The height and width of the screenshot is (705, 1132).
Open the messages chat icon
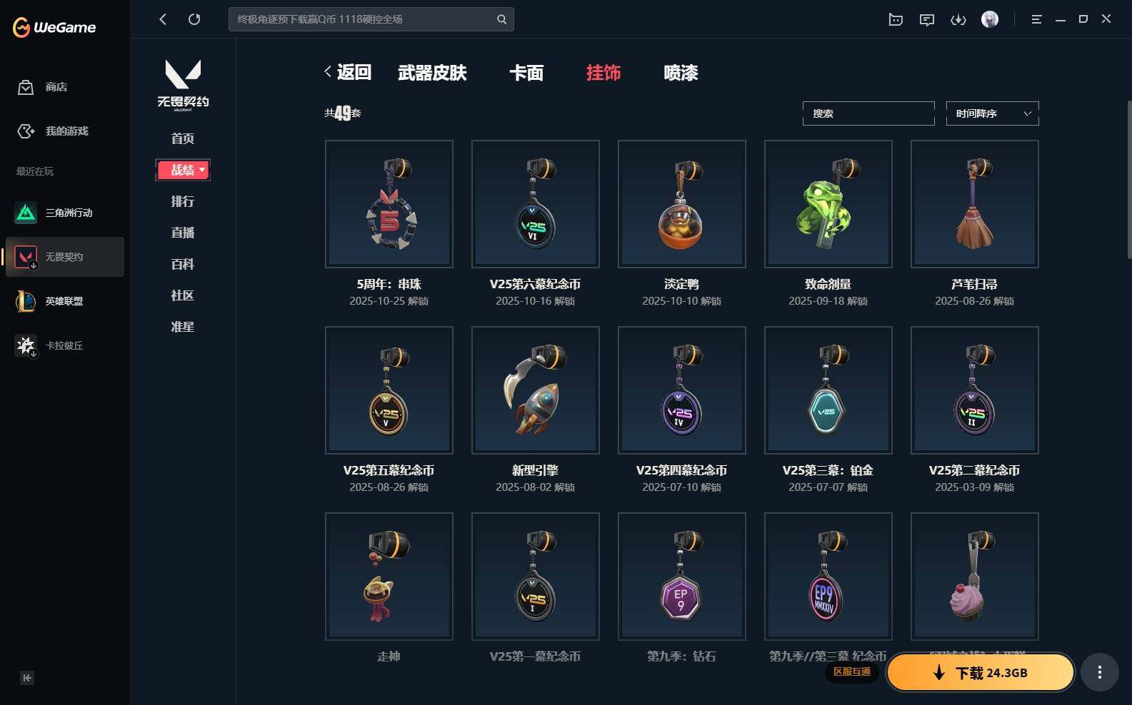927,19
